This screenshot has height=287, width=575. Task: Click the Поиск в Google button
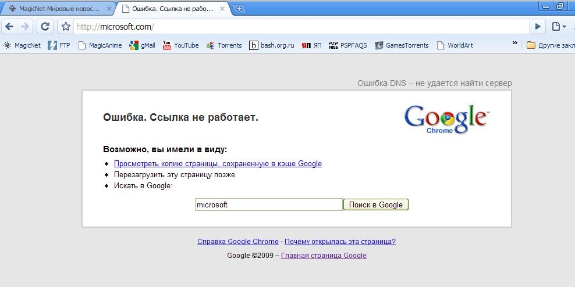point(375,205)
